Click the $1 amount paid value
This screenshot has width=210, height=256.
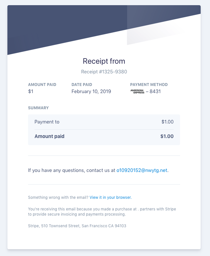point(31,91)
